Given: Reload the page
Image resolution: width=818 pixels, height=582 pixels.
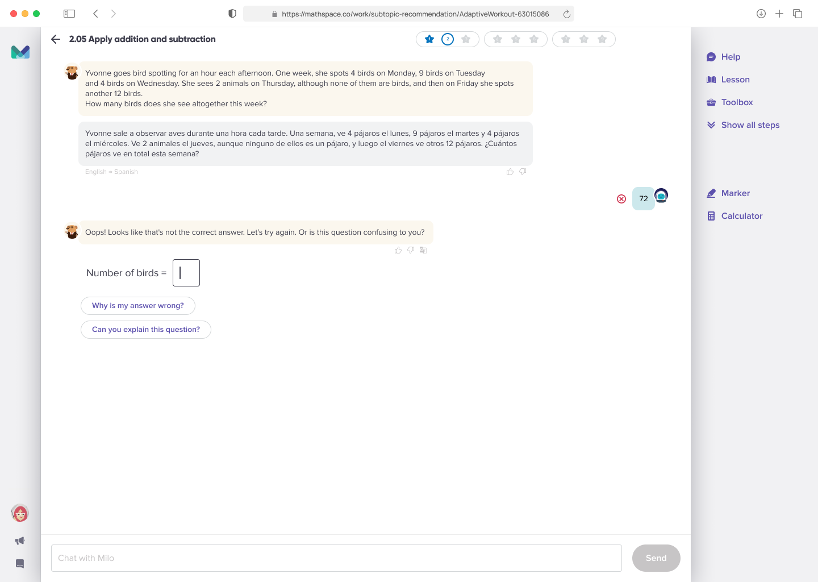Looking at the screenshot, I should [x=566, y=14].
